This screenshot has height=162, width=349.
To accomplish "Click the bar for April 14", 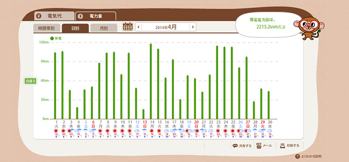I will [x=151, y=81].
